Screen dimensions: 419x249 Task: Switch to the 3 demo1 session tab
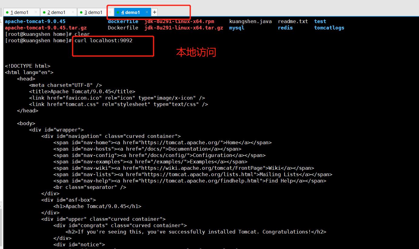[93, 12]
